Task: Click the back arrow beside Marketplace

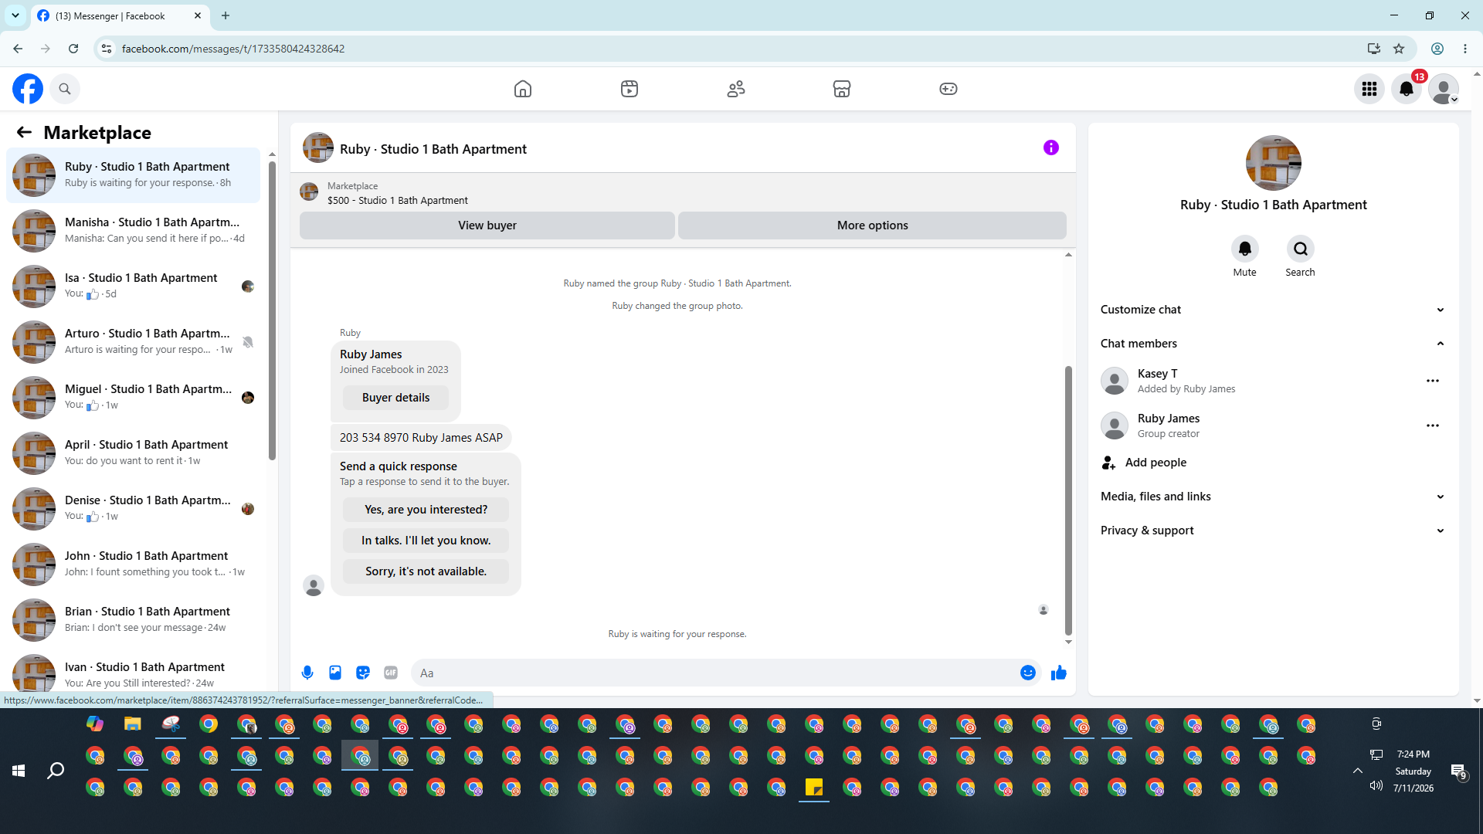Action: point(24,132)
